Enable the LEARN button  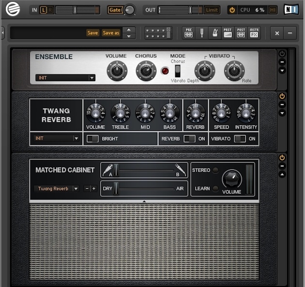coord(215,188)
